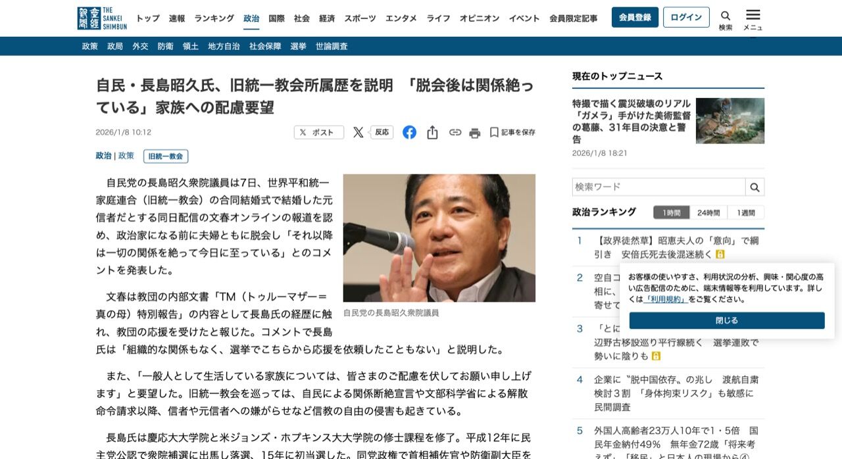Select the 1時間 ranking tab
This screenshot has width=842, height=459.
672,212
